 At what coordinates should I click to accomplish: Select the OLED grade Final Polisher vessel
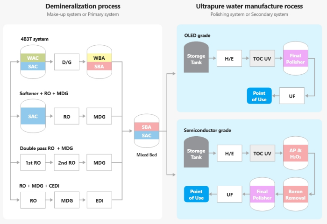(x=295, y=59)
